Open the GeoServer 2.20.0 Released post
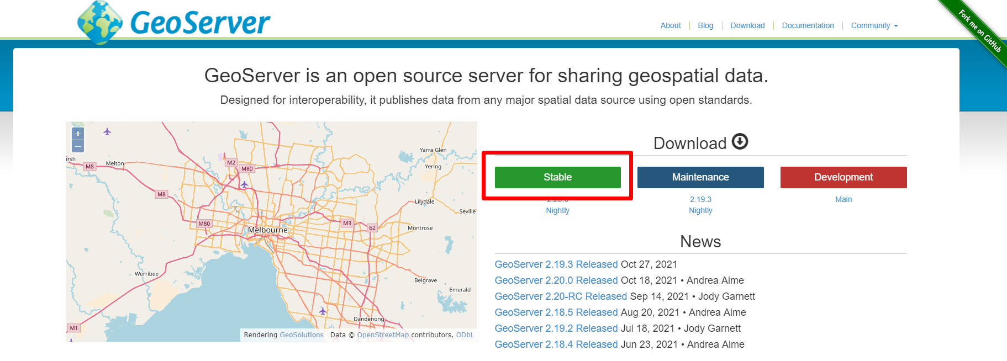1007x361 pixels. coord(556,280)
